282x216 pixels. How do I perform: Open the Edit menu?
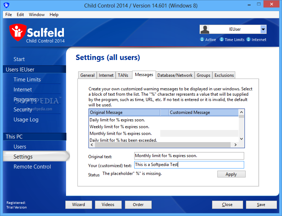[20, 15]
